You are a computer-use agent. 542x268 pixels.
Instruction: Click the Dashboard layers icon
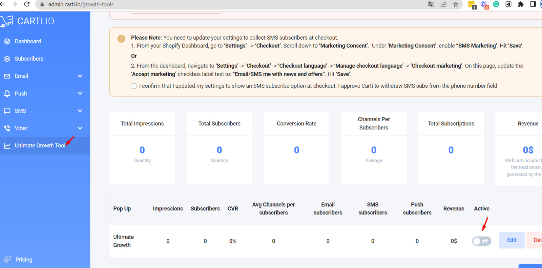[x=7, y=41]
